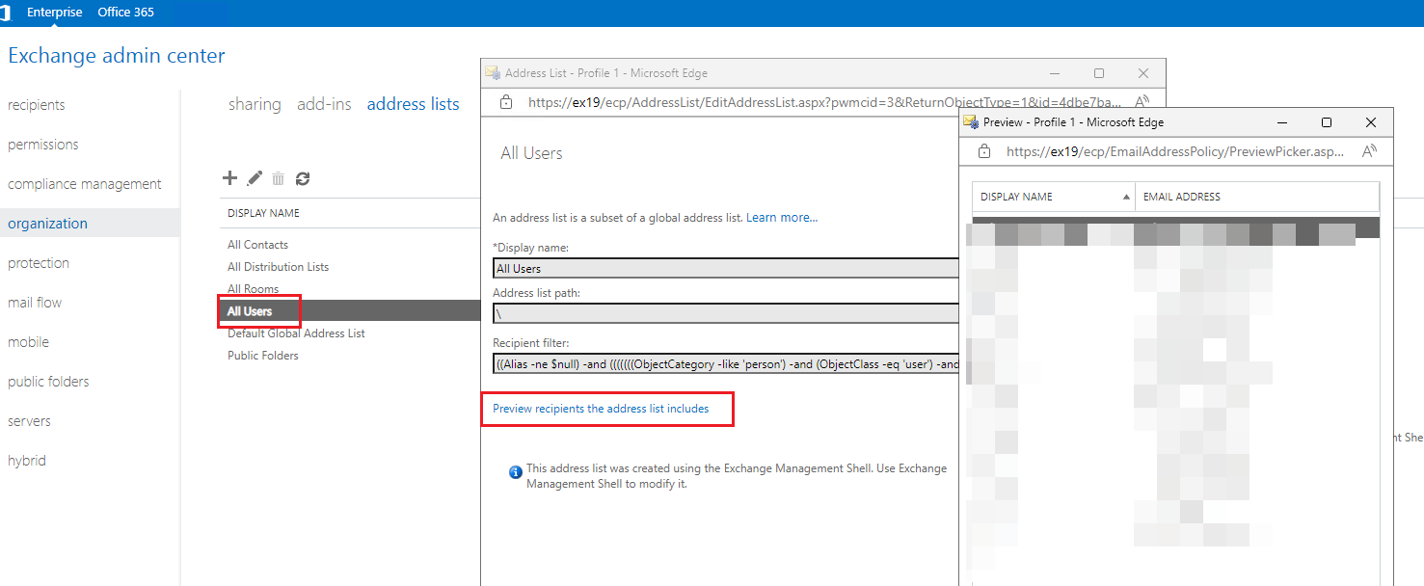Viewport: 1424px width, 586px height.
Task: Select organization in left navigation
Action: point(47,224)
